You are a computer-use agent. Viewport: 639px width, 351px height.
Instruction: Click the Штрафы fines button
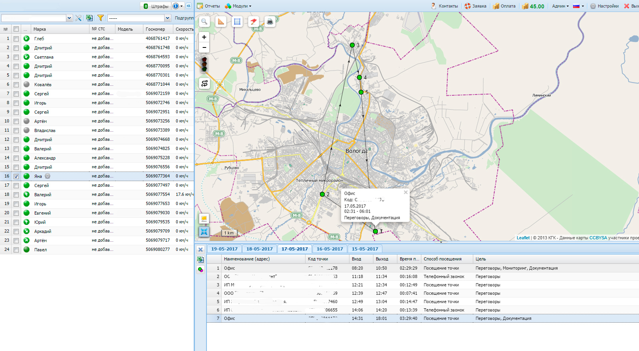[156, 6]
